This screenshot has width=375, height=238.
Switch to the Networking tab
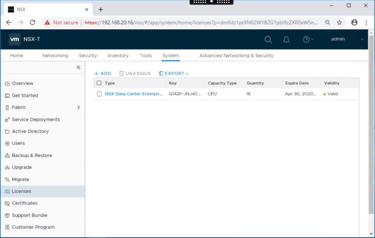pyautogui.click(x=55, y=55)
